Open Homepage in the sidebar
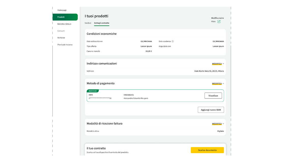This screenshot has width=283, height=162. coord(62,10)
